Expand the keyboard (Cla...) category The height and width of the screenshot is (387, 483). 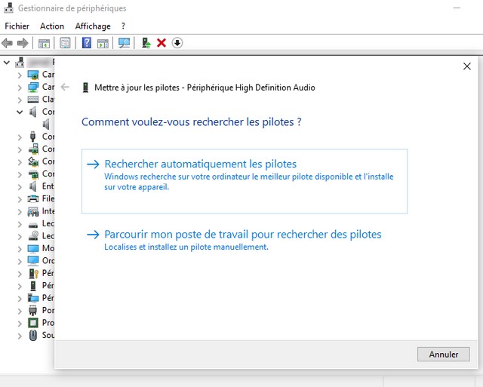tap(20, 99)
